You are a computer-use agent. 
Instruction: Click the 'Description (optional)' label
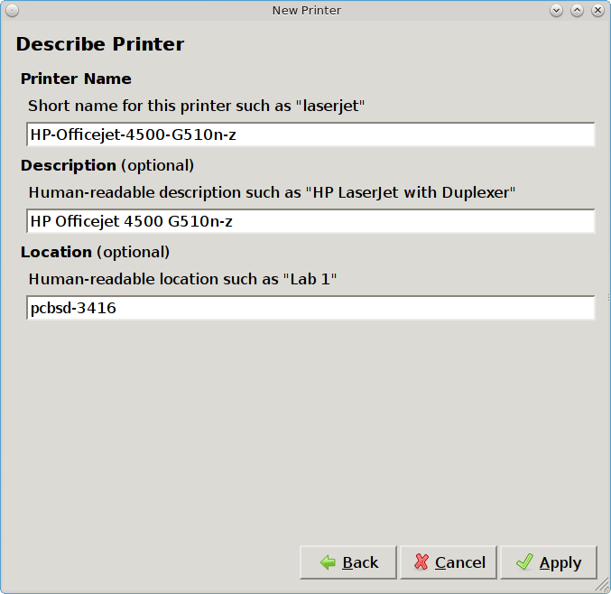point(107,165)
